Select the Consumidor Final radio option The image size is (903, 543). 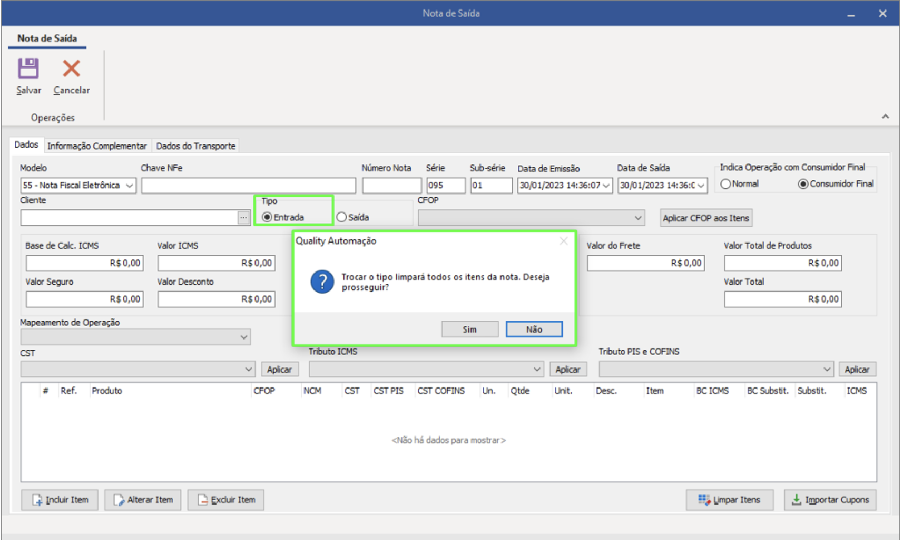coord(803,185)
